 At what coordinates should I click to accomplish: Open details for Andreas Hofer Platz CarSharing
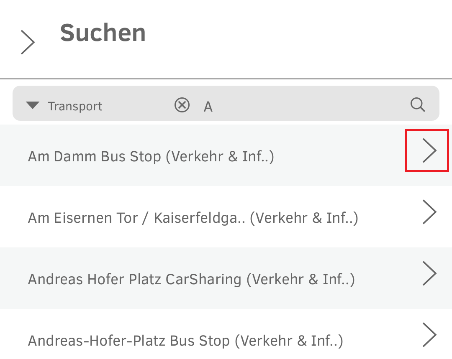click(430, 273)
